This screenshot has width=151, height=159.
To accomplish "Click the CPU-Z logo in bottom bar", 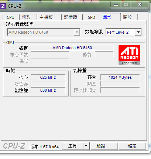I will [x=14, y=146].
